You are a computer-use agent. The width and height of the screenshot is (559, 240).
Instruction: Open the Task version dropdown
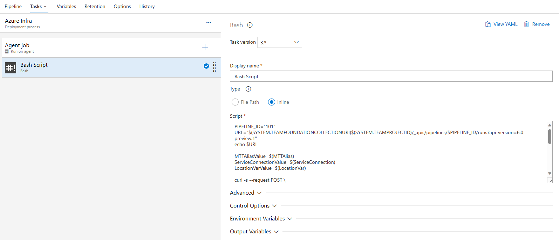pos(279,42)
